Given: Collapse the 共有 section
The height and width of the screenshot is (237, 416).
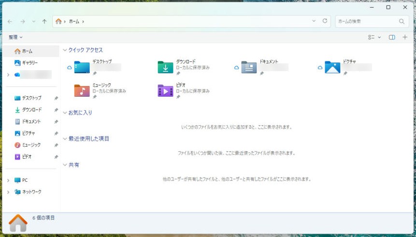Looking at the screenshot, I should pos(65,165).
